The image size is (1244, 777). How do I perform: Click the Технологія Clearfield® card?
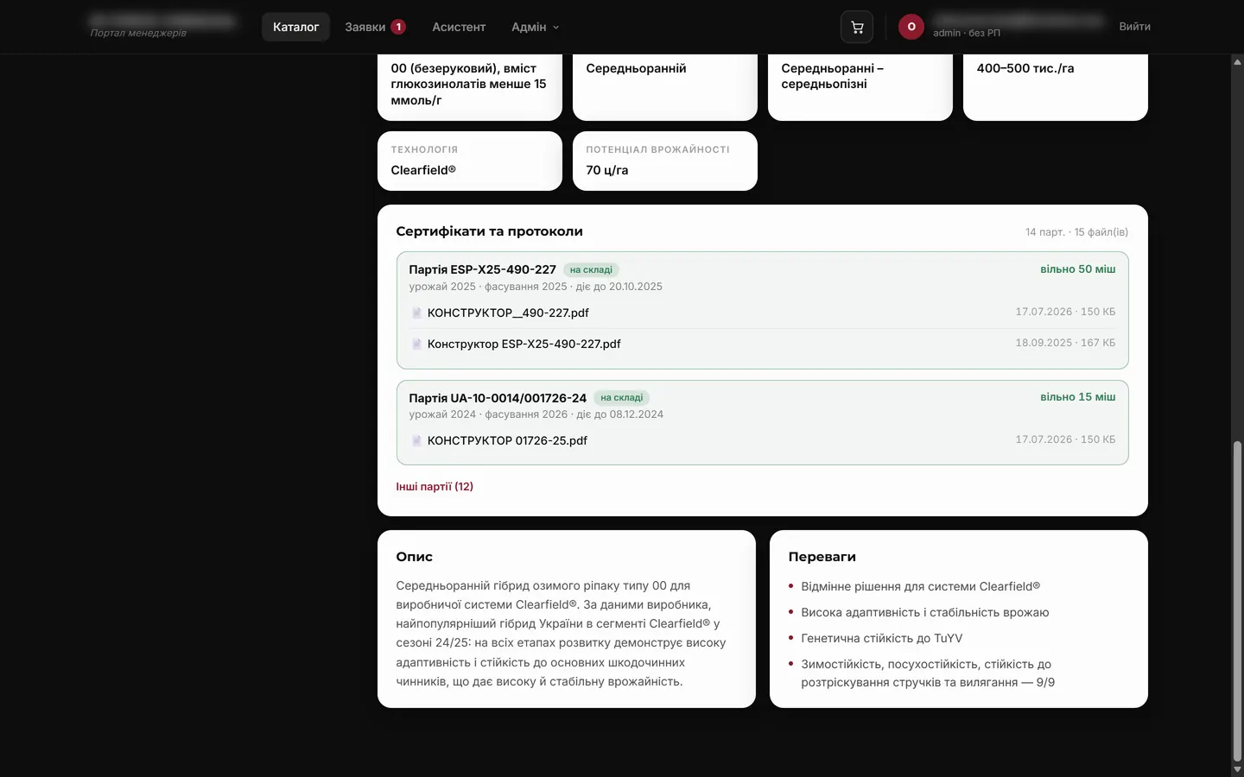coord(470,161)
